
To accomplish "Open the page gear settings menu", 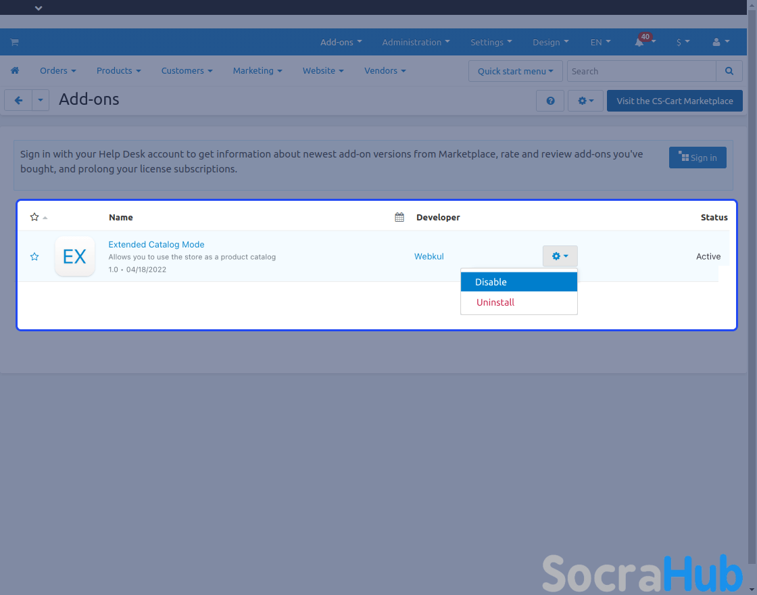I will tap(585, 101).
